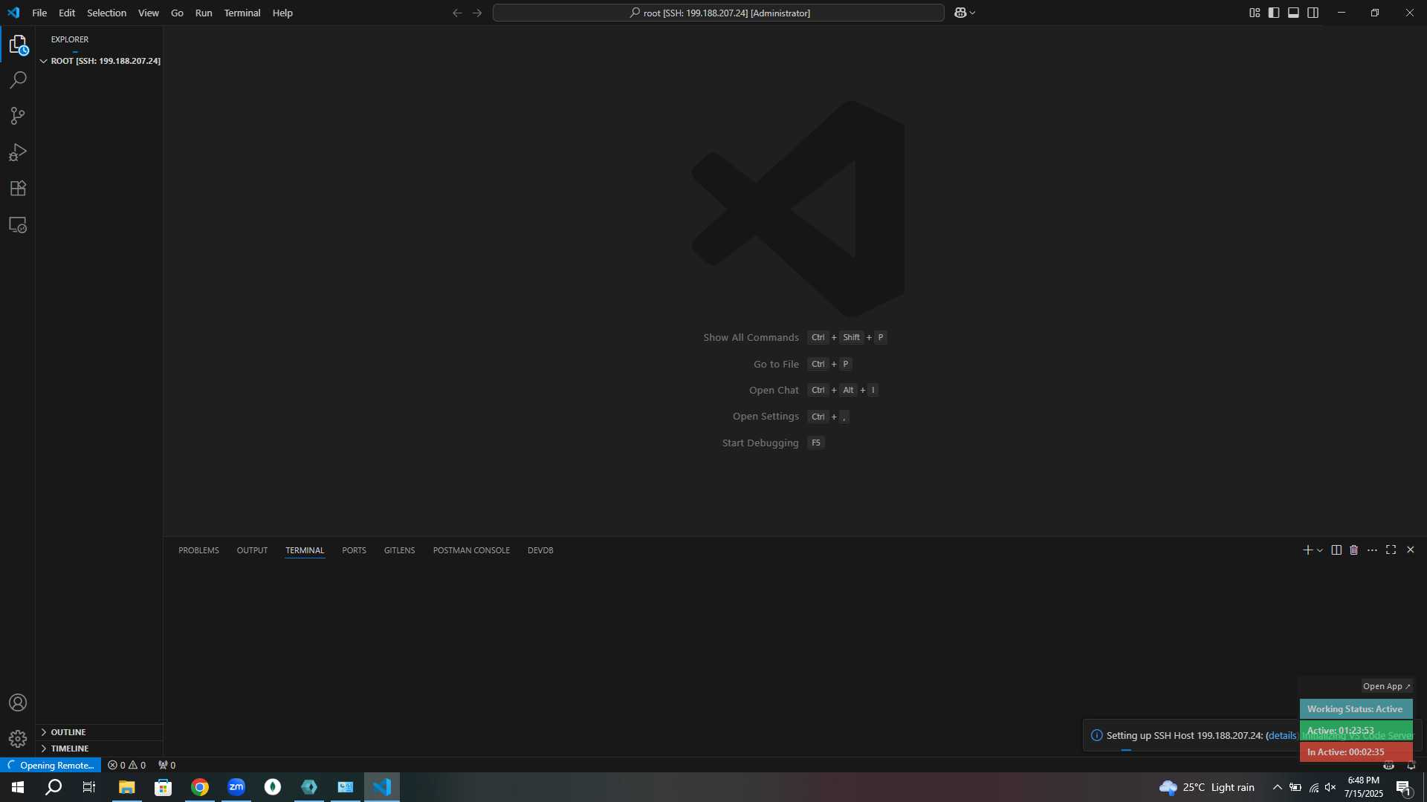
Task: Maximize the terminal panel size
Action: [x=1391, y=550]
